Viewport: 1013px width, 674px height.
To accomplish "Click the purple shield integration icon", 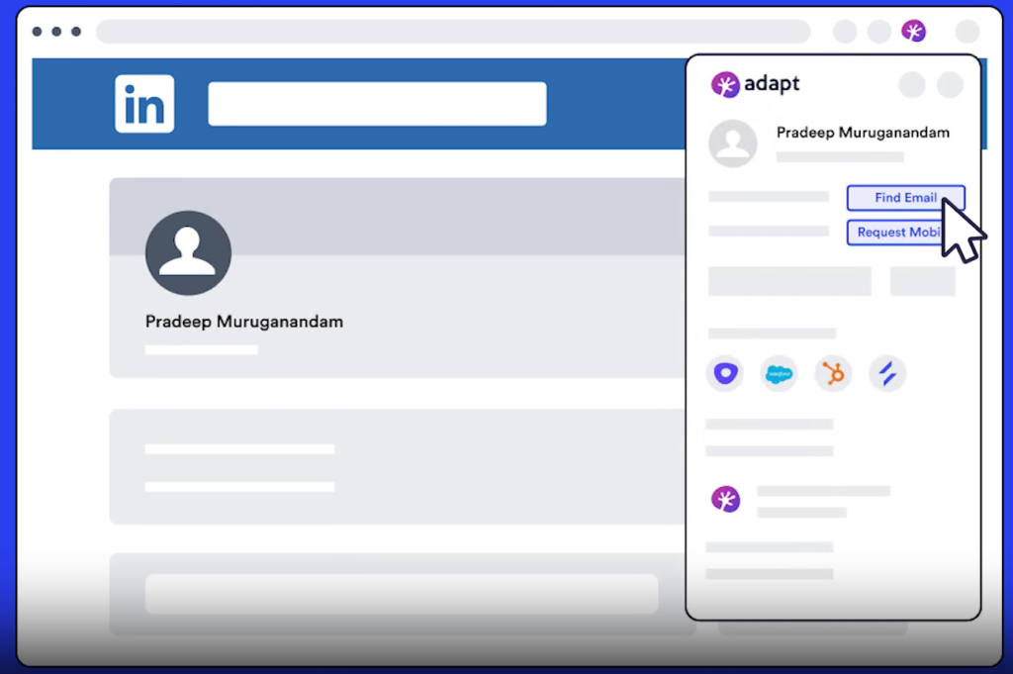I will pyautogui.click(x=725, y=373).
